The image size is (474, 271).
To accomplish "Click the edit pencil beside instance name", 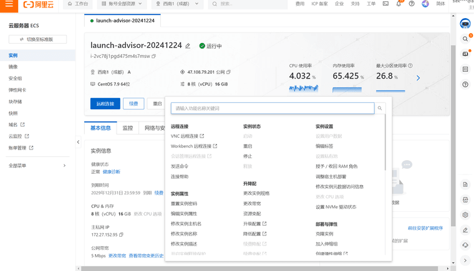I will [188, 46].
